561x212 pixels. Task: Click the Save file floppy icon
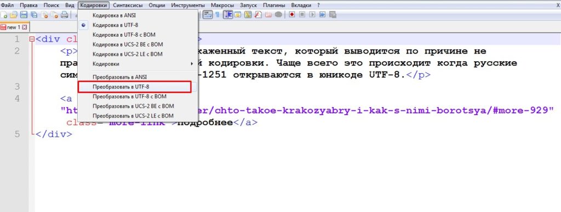[24, 15]
